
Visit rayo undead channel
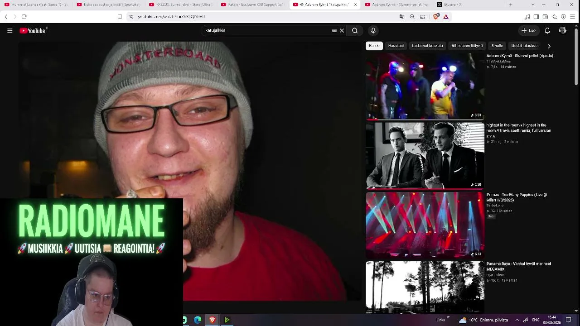495,274
